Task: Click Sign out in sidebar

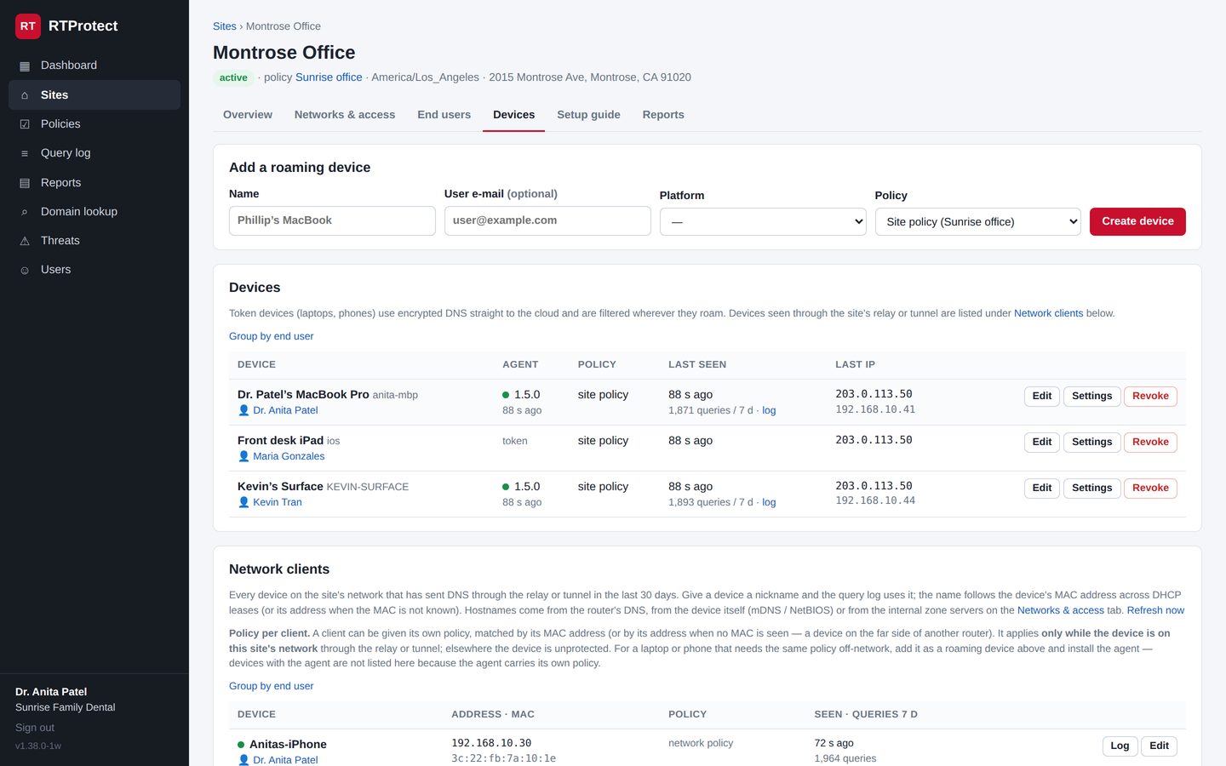Action: [x=35, y=728]
